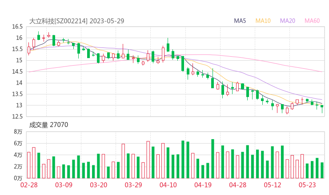
Task: Click the 04-10 date label
Action: pos(168,185)
